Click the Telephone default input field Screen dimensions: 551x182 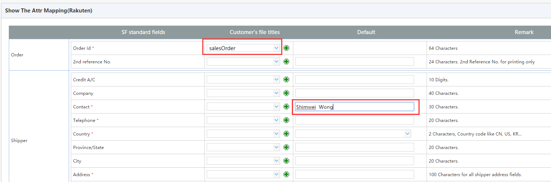(355, 120)
